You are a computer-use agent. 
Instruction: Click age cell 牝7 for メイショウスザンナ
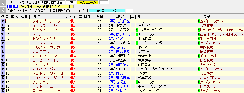pyautogui.click(x=73, y=78)
